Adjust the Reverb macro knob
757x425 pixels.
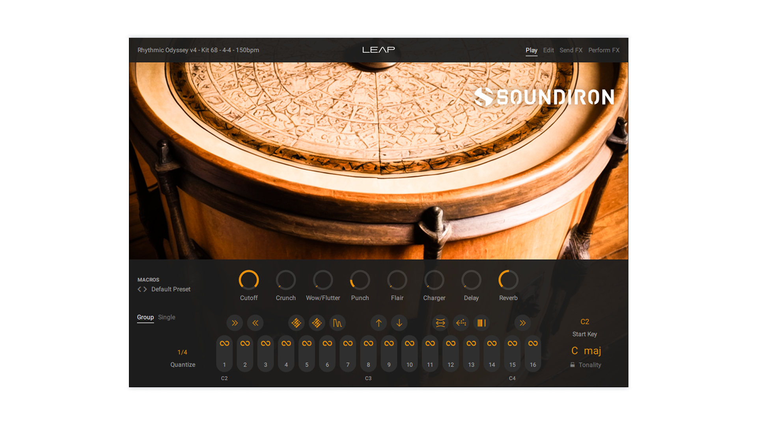tap(508, 280)
